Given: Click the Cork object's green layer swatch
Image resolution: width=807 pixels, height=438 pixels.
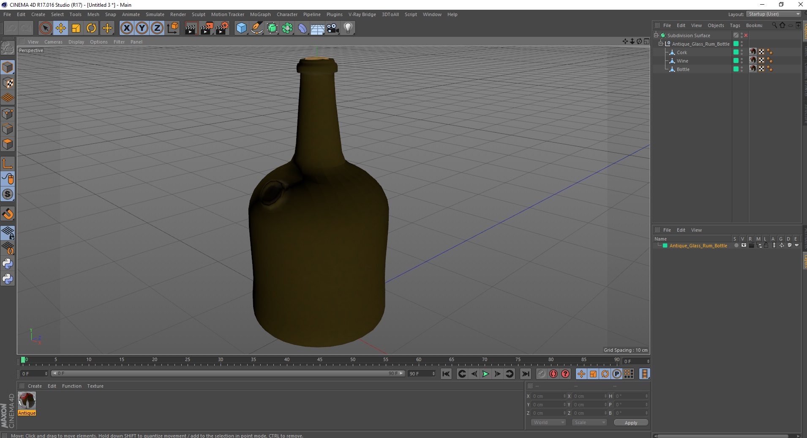Looking at the screenshot, I should [736, 52].
